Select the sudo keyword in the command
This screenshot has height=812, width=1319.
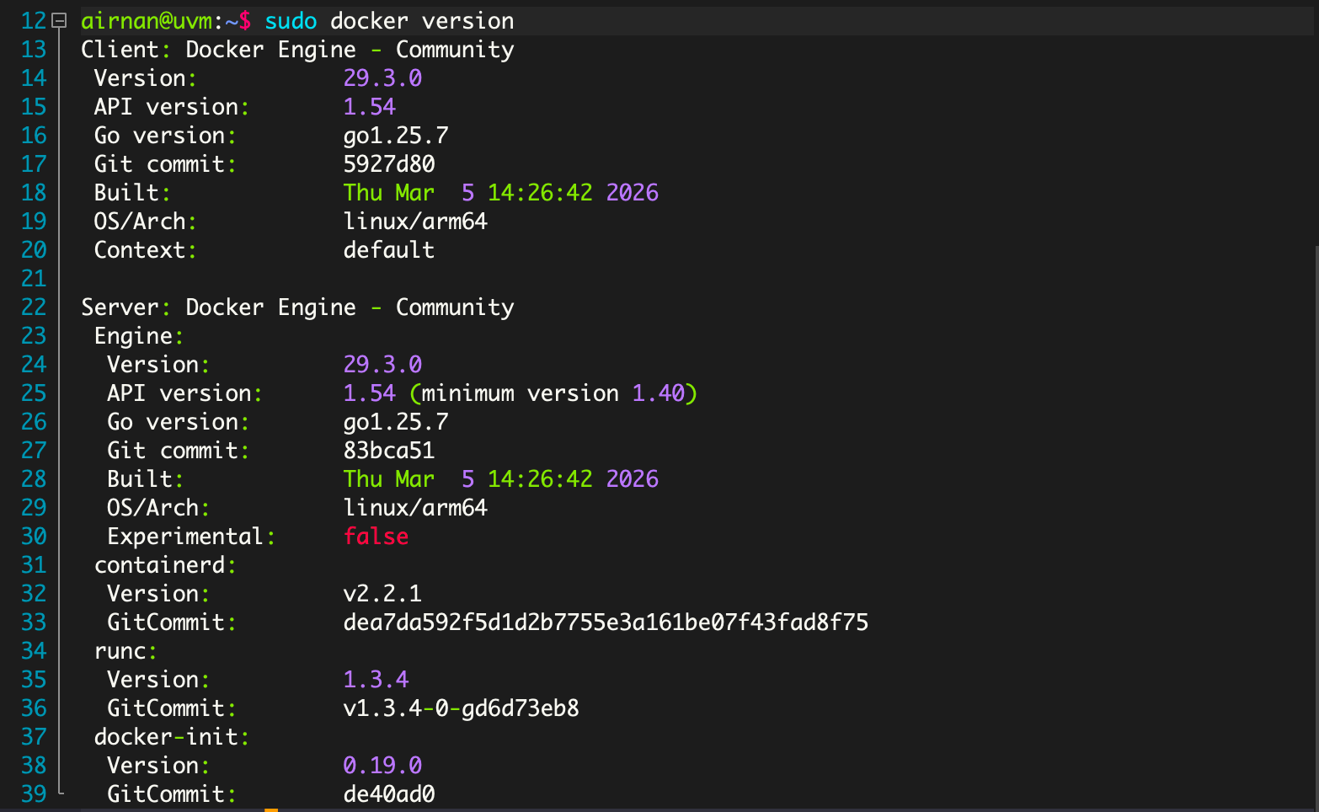pos(291,20)
